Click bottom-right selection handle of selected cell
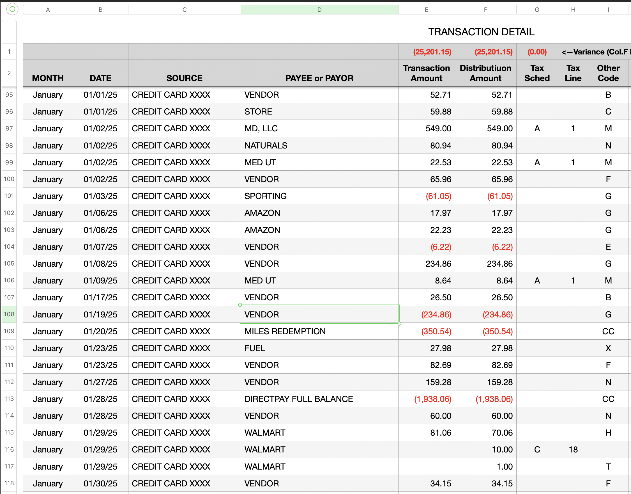Screen dimensions: 631x494 (x=399, y=324)
